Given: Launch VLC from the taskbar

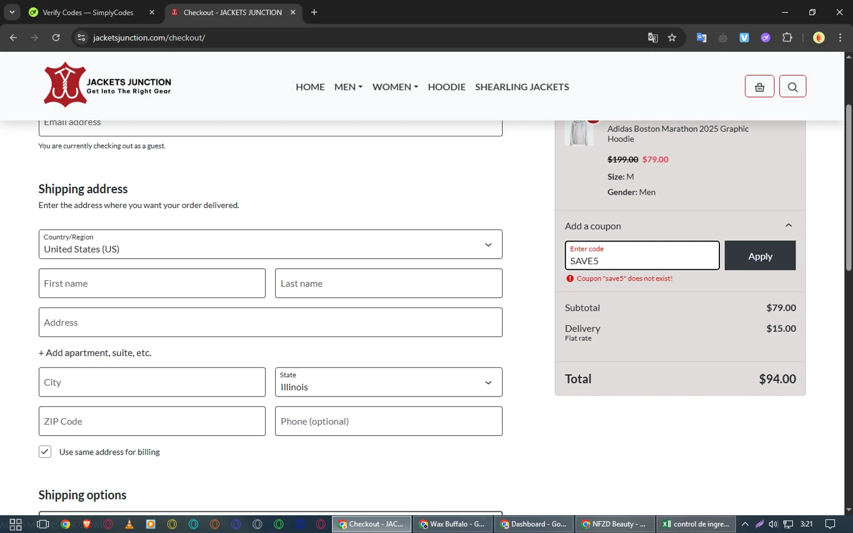Looking at the screenshot, I should [129, 524].
